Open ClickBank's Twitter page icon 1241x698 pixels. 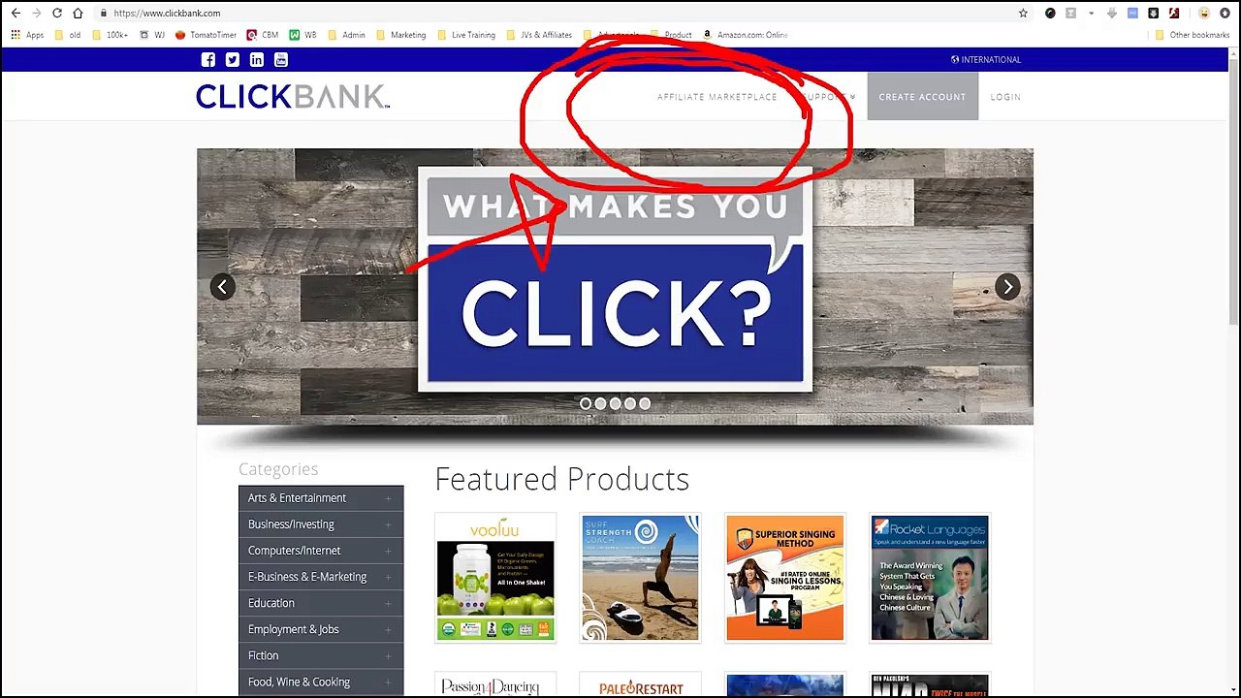tap(232, 59)
